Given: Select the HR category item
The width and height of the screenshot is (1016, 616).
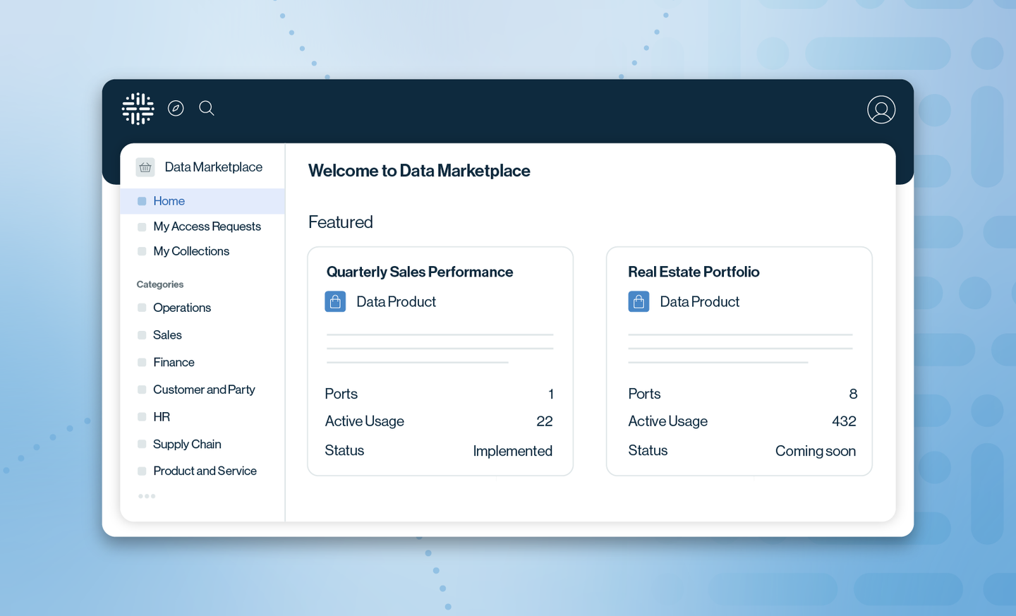Looking at the screenshot, I should (x=162, y=417).
